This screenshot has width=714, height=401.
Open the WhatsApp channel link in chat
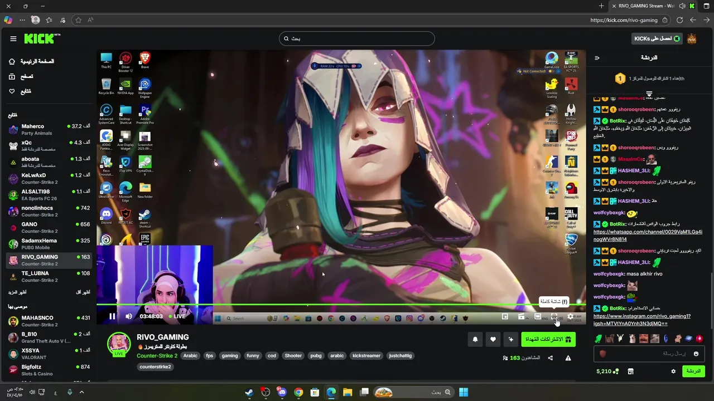point(648,236)
